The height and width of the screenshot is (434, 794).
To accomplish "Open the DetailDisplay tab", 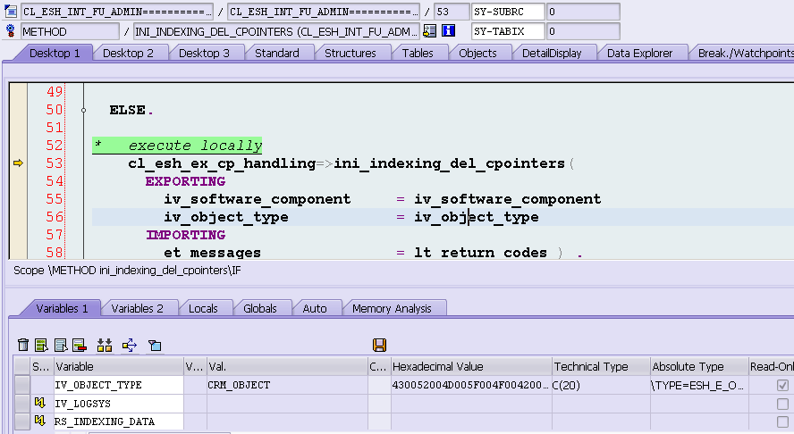I will point(552,53).
